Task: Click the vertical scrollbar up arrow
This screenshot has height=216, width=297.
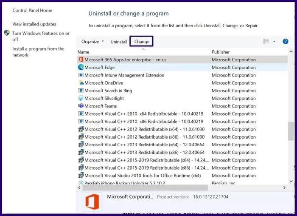Action: tap(291, 51)
